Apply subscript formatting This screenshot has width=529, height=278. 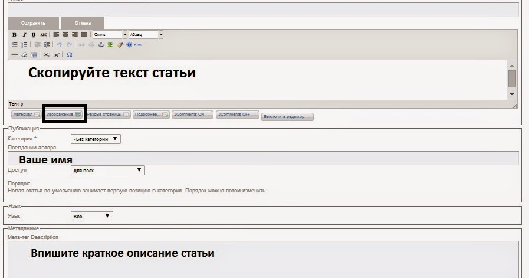[x=47, y=55]
